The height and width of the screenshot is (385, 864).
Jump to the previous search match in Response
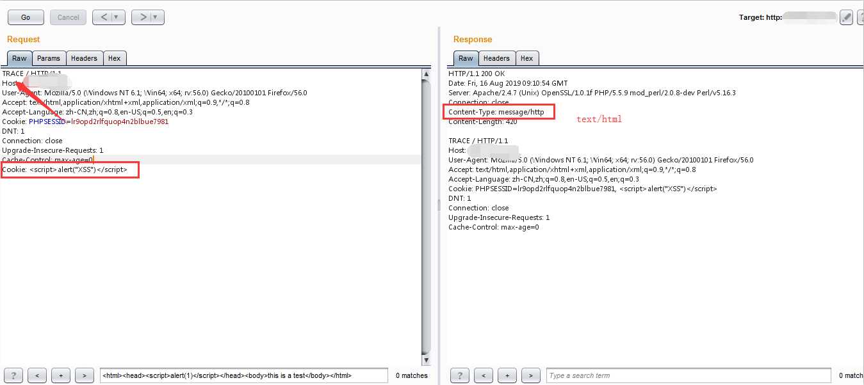(484, 375)
